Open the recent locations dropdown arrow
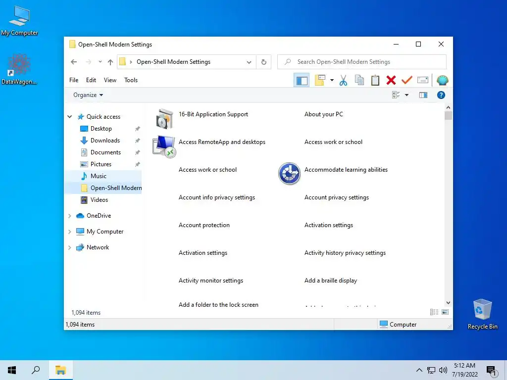Image resolution: width=507 pixels, height=380 pixels. tap(100, 62)
